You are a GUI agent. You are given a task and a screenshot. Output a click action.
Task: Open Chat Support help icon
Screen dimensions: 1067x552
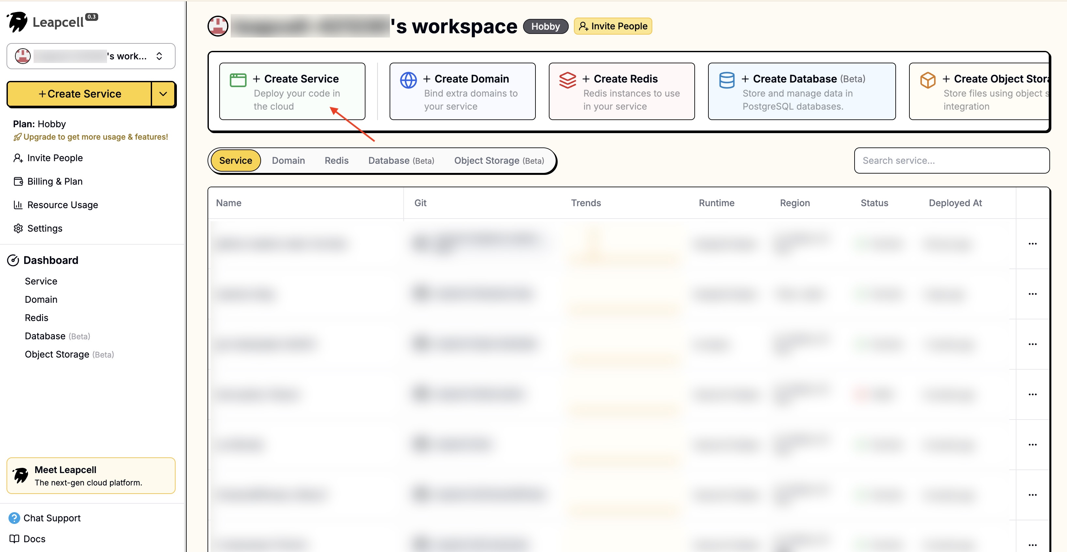pos(14,518)
